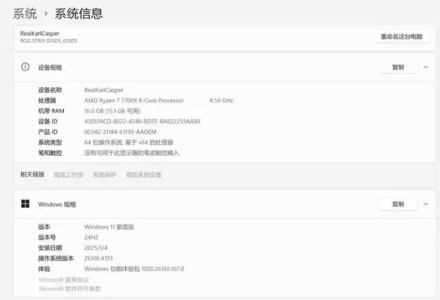Select 没有可用于此显示器的笔或触控输入 text
This screenshot has height=300, width=440.
click(131, 153)
